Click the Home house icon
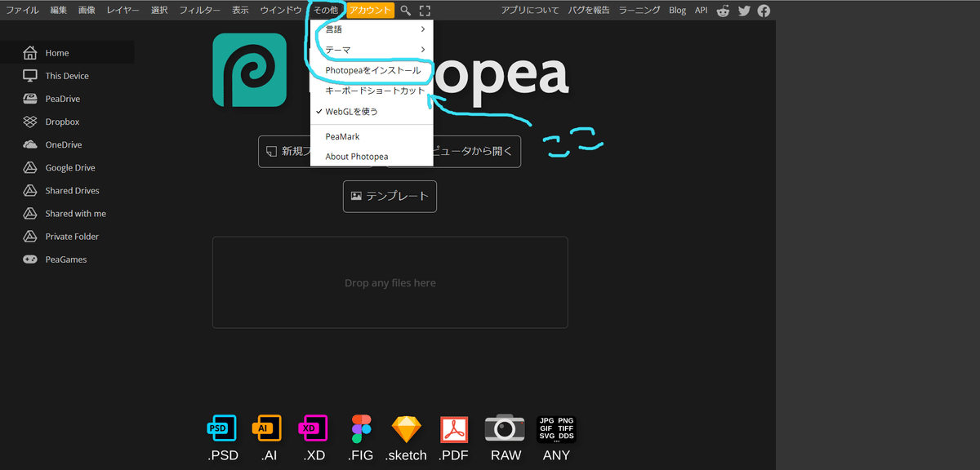The width and height of the screenshot is (980, 470). click(x=30, y=53)
